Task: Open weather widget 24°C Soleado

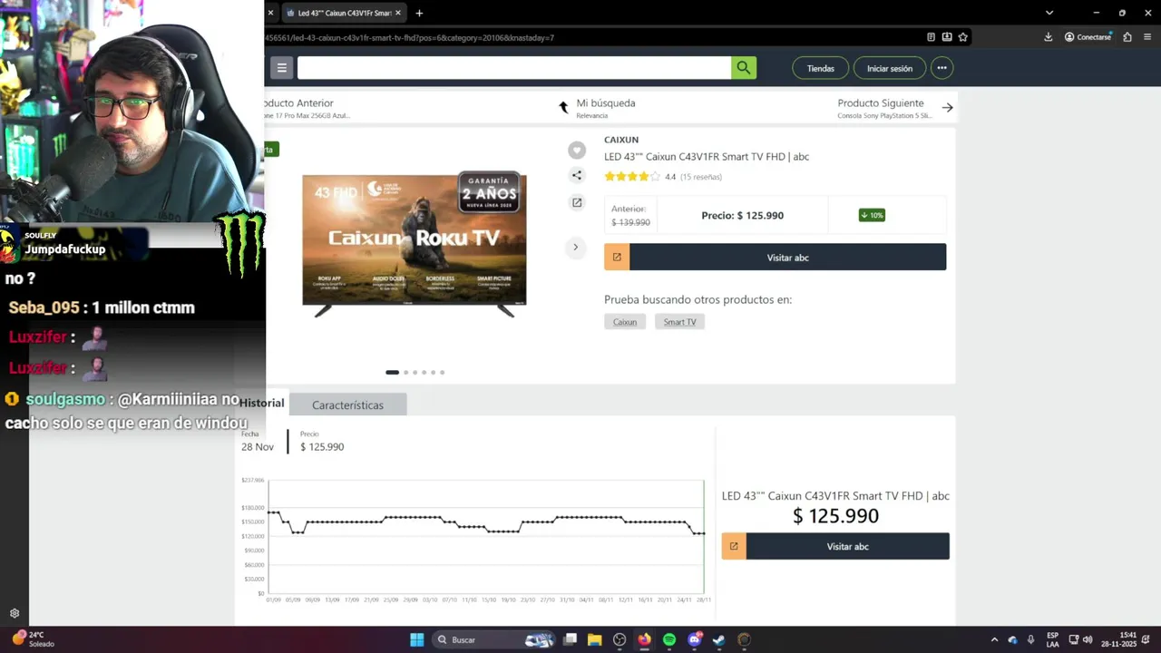Action: 33,639
